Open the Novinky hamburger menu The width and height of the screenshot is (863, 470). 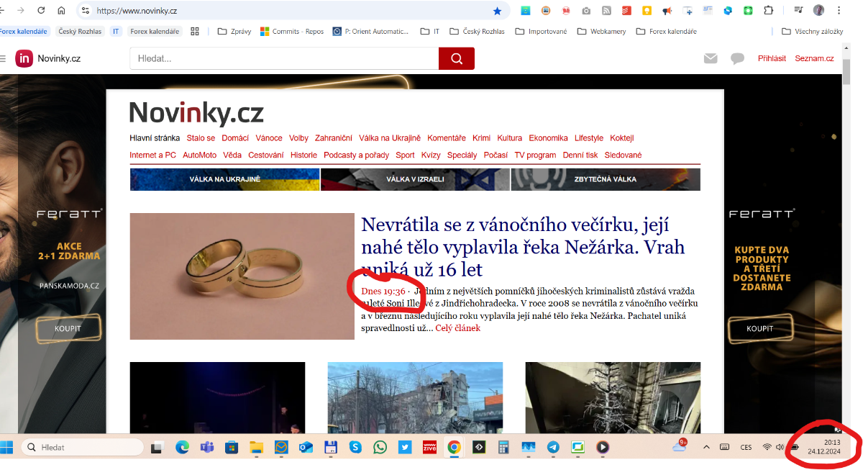pyautogui.click(x=3, y=58)
